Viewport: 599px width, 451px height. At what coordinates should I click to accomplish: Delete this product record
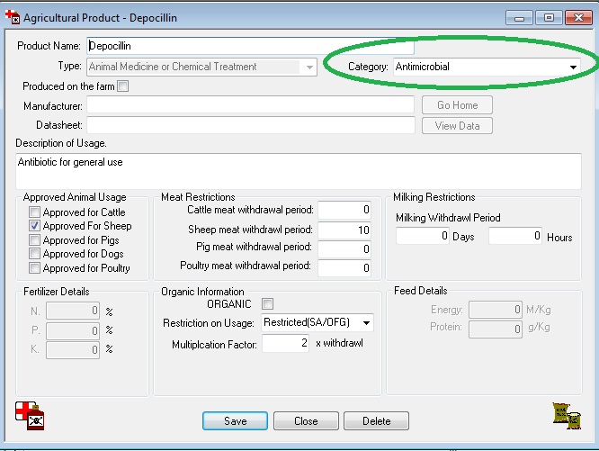coord(376,420)
